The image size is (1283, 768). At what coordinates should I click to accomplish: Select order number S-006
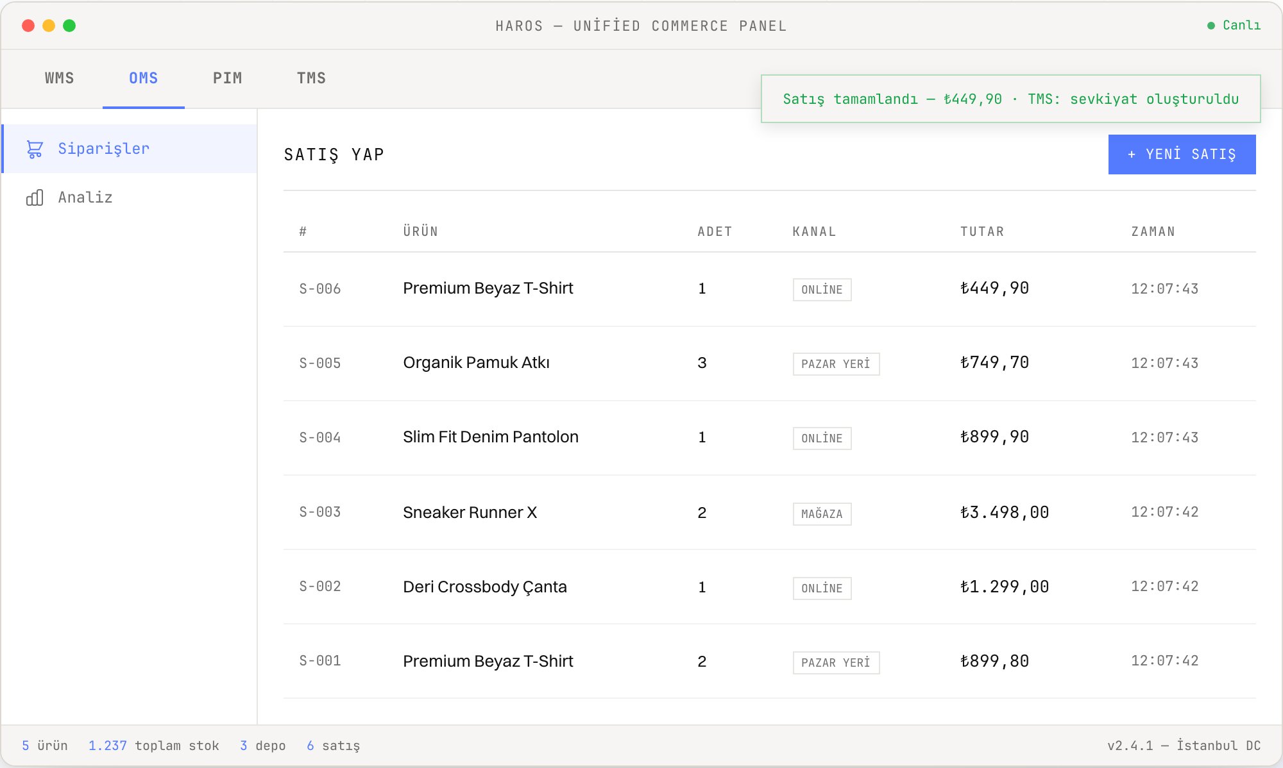pyautogui.click(x=320, y=289)
